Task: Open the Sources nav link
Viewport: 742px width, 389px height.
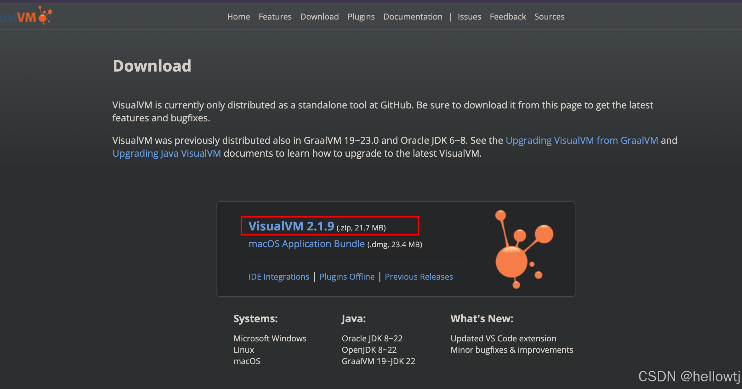Action: click(549, 17)
